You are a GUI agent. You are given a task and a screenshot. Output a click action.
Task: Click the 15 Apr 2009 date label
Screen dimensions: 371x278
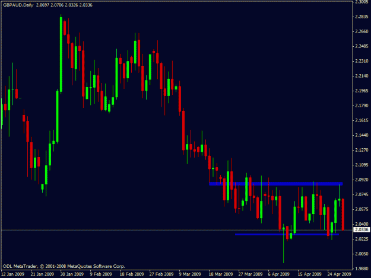(309, 274)
